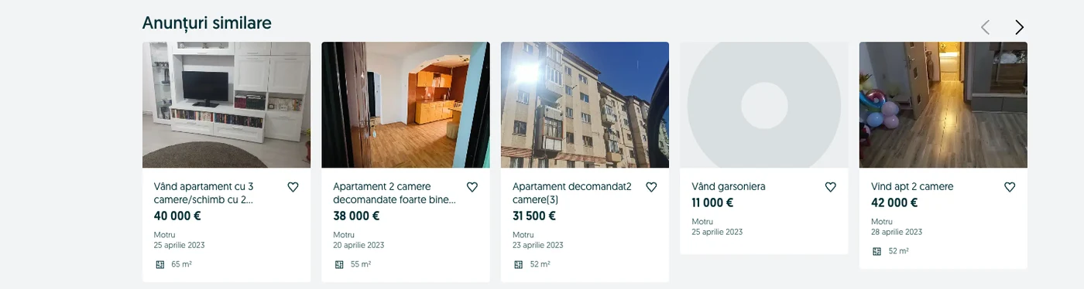The image size is (1084, 289).
Task: Click the 11 000 € price
Action: tap(712, 203)
